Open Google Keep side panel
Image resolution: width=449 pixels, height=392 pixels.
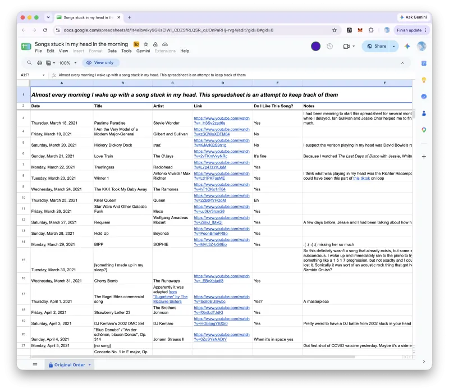click(x=424, y=80)
